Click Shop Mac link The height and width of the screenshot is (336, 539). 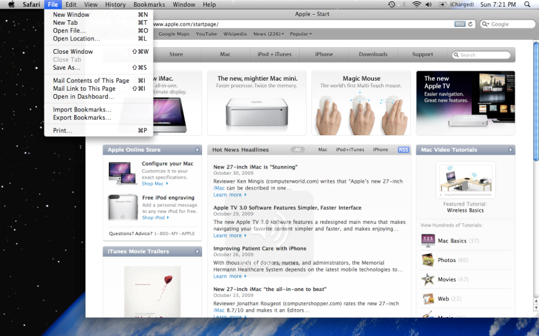155,183
